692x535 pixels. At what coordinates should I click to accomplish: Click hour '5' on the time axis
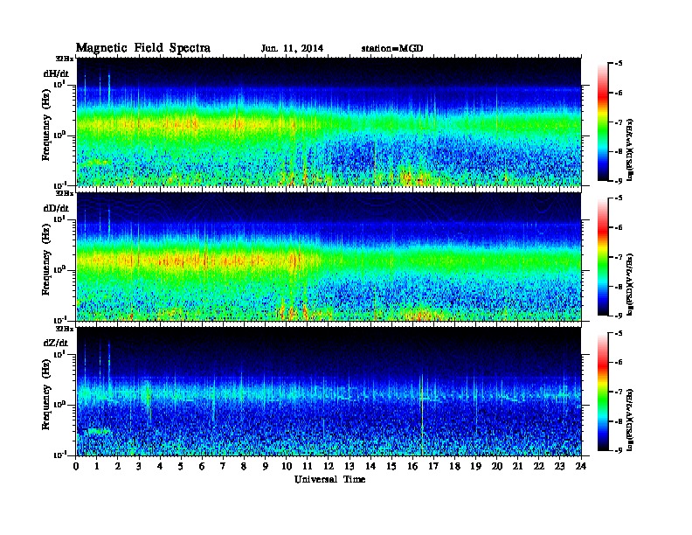181,466
